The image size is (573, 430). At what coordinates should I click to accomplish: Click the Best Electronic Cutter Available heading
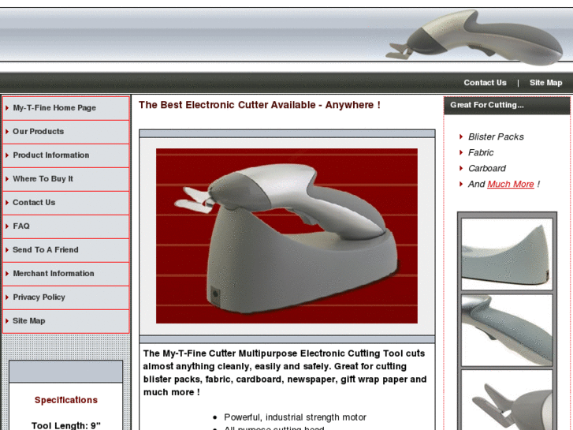(x=259, y=105)
